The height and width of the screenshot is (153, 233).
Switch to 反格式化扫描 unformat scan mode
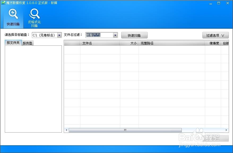pos(34,18)
